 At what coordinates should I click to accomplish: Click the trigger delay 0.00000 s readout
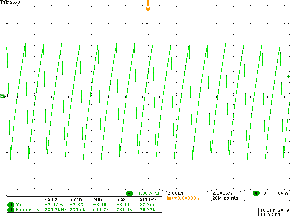coord(188,198)
